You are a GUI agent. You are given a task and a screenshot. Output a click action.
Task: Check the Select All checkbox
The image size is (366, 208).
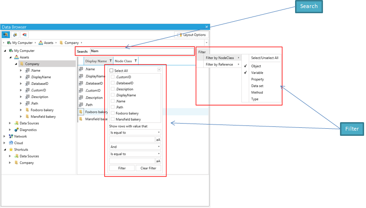pos(112,71)
